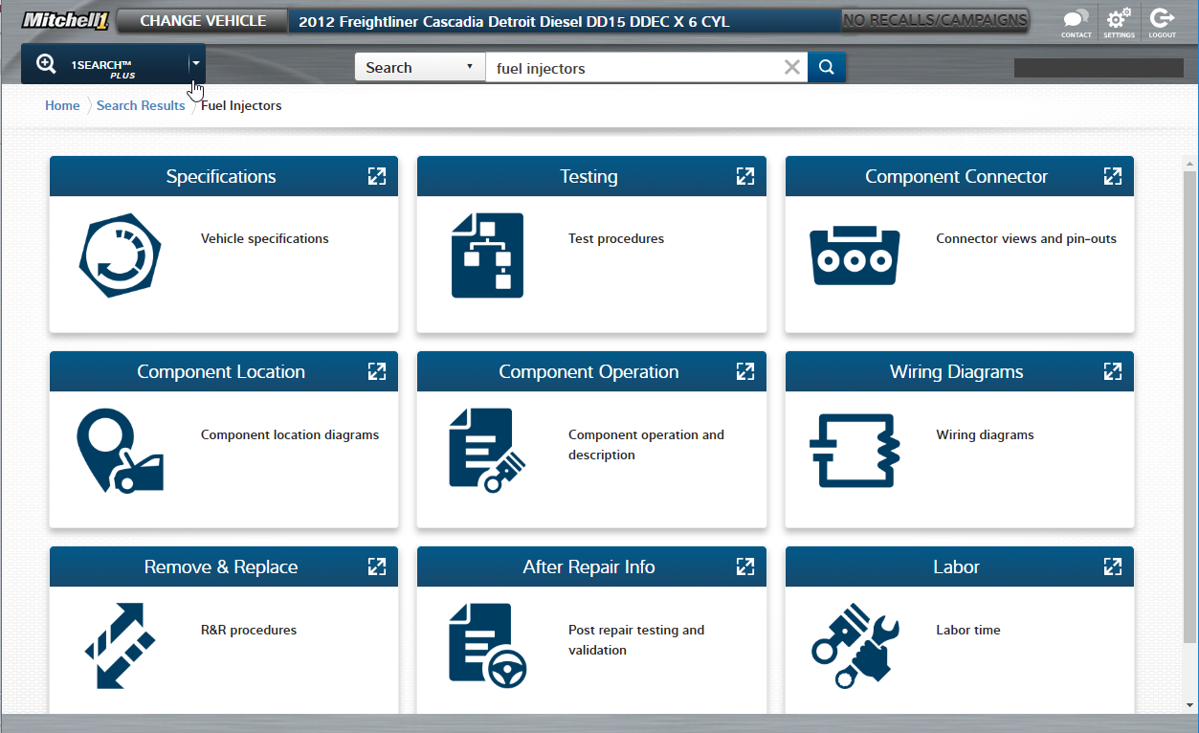
Task: Open the 1Search Plus dropdown arrow
Action: coord(195,63)
